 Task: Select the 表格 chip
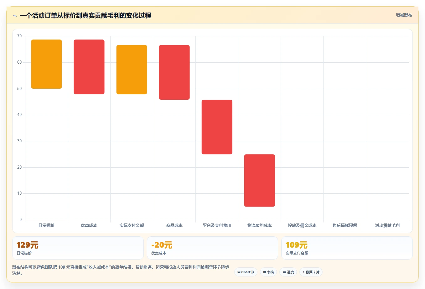268,272
